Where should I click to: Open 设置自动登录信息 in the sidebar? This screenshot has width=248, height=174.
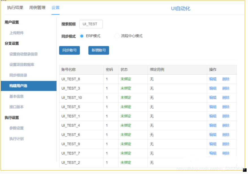click(23, 54)
